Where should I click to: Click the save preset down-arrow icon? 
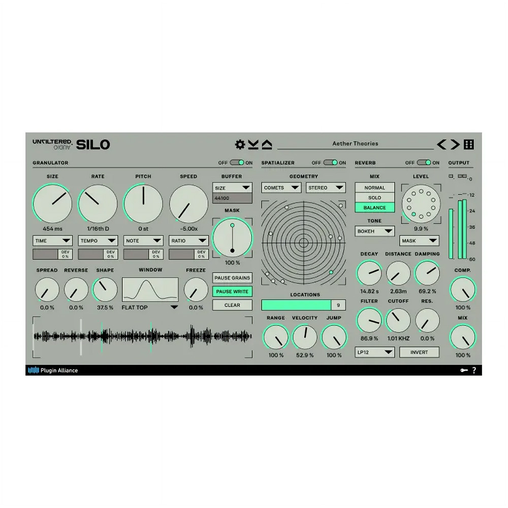click(253, 144)
